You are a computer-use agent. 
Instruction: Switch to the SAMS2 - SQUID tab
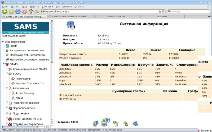(116, 16)
